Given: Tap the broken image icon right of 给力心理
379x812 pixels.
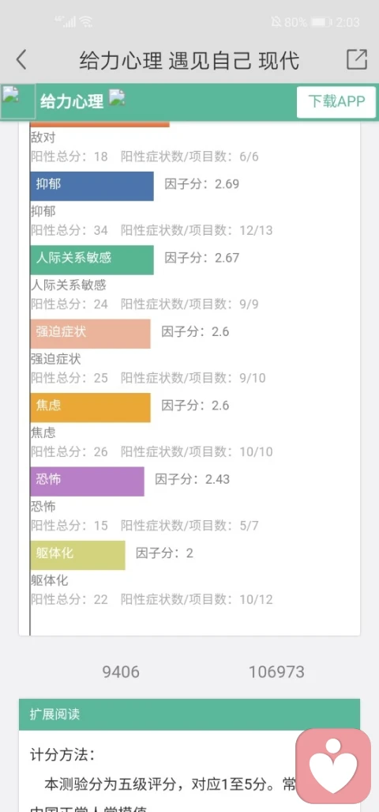Looking at the screenshot, I should [x=117, y=97].
